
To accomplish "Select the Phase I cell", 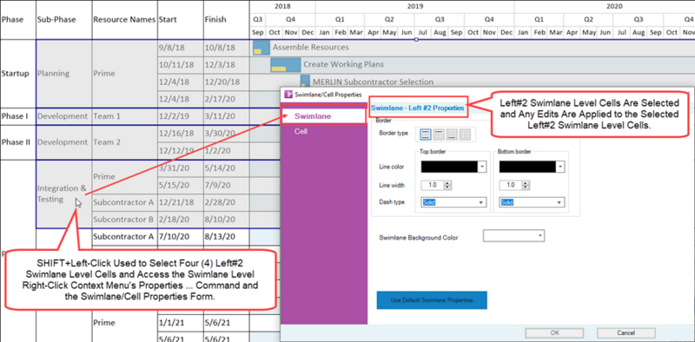I will (x=17, y=116).
